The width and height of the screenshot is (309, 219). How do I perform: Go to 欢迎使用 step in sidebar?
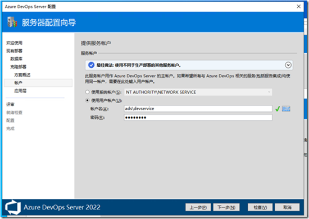pos(14,43)
